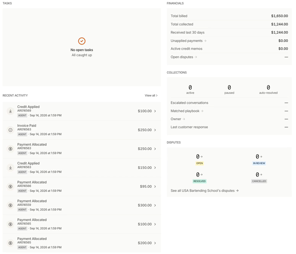Click the checkmark icon beside Invoice Paid
296x254 pixels.
click(x=11, y=130)
